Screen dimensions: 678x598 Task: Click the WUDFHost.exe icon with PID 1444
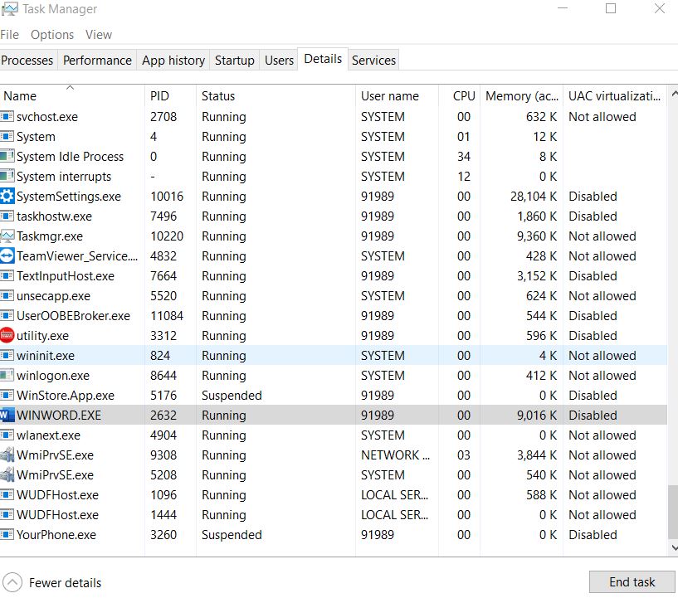click(x=7, y=514)
